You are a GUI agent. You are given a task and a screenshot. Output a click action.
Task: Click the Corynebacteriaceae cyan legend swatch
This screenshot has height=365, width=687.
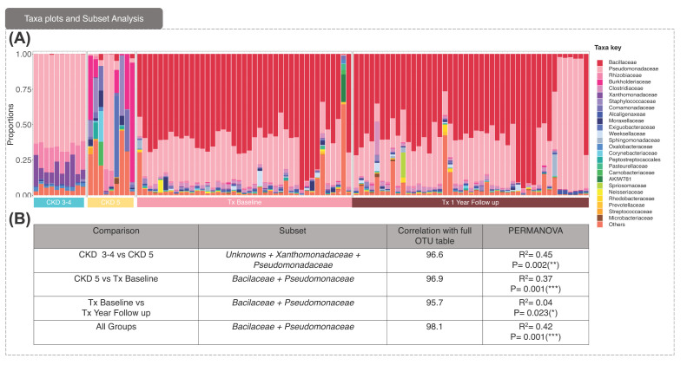tap(600, 153)
